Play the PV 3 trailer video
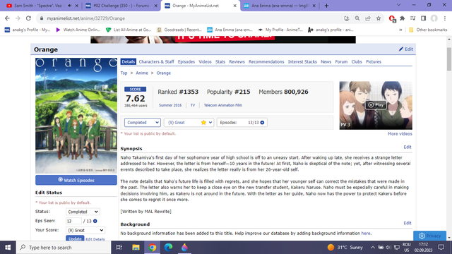 point(376,105)
